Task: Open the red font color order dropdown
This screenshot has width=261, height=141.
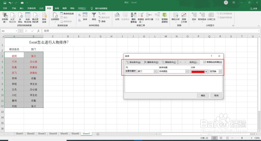Action: pos(206,72)
